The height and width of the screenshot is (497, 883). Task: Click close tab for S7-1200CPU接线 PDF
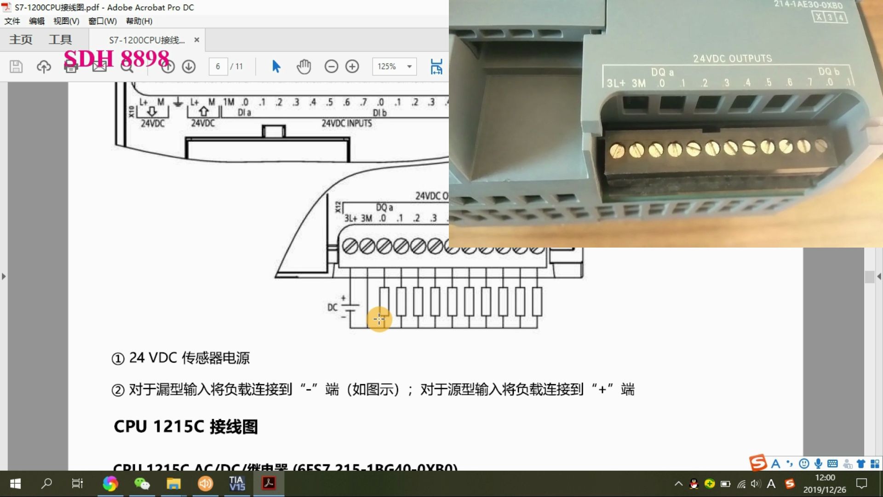pyautogui.click(x=196, y=40)
